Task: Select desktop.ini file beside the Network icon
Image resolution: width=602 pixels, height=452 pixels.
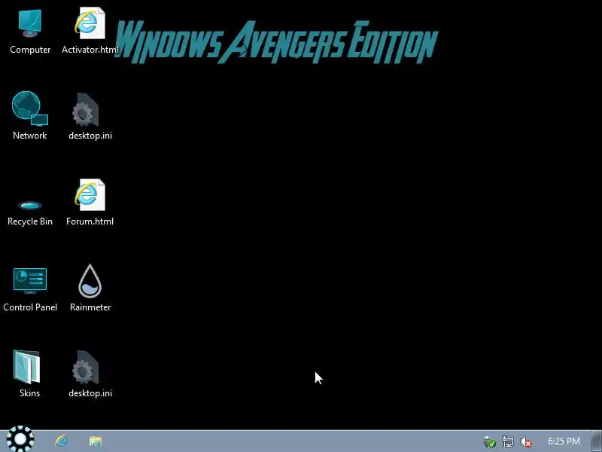Action: click(90, 116)
